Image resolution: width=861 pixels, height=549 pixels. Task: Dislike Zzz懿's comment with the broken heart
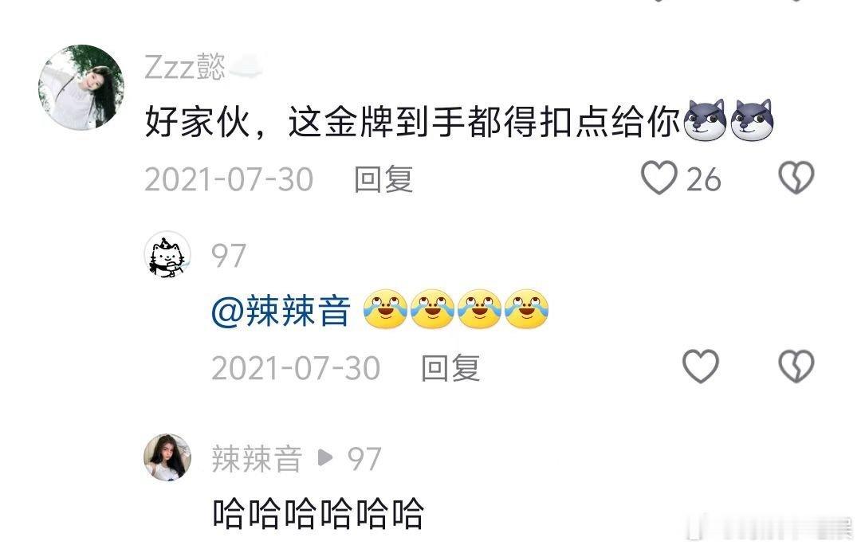796,178
